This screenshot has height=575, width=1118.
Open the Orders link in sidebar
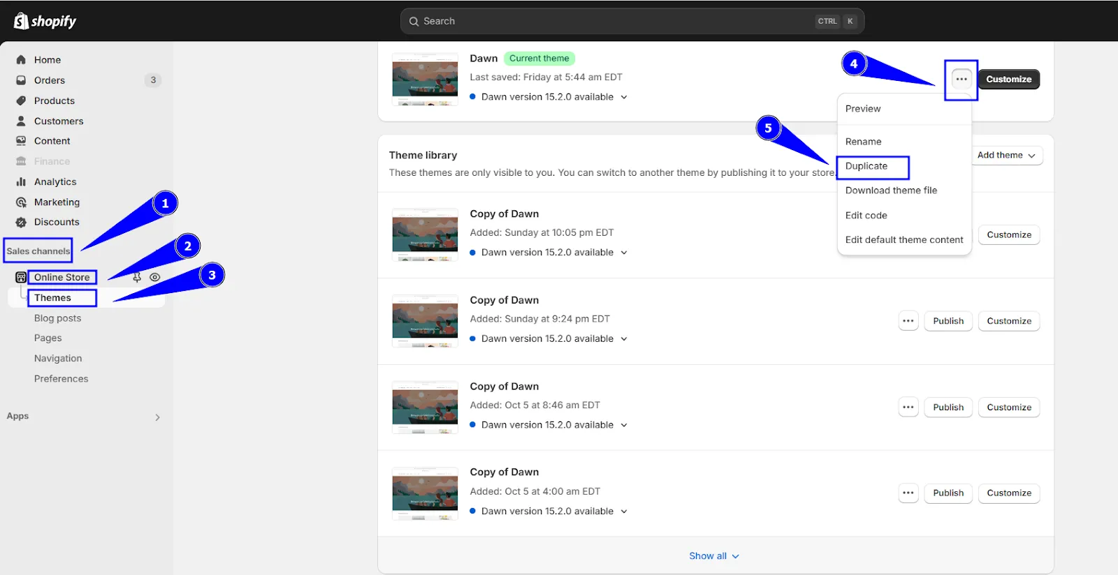(50, 80)
